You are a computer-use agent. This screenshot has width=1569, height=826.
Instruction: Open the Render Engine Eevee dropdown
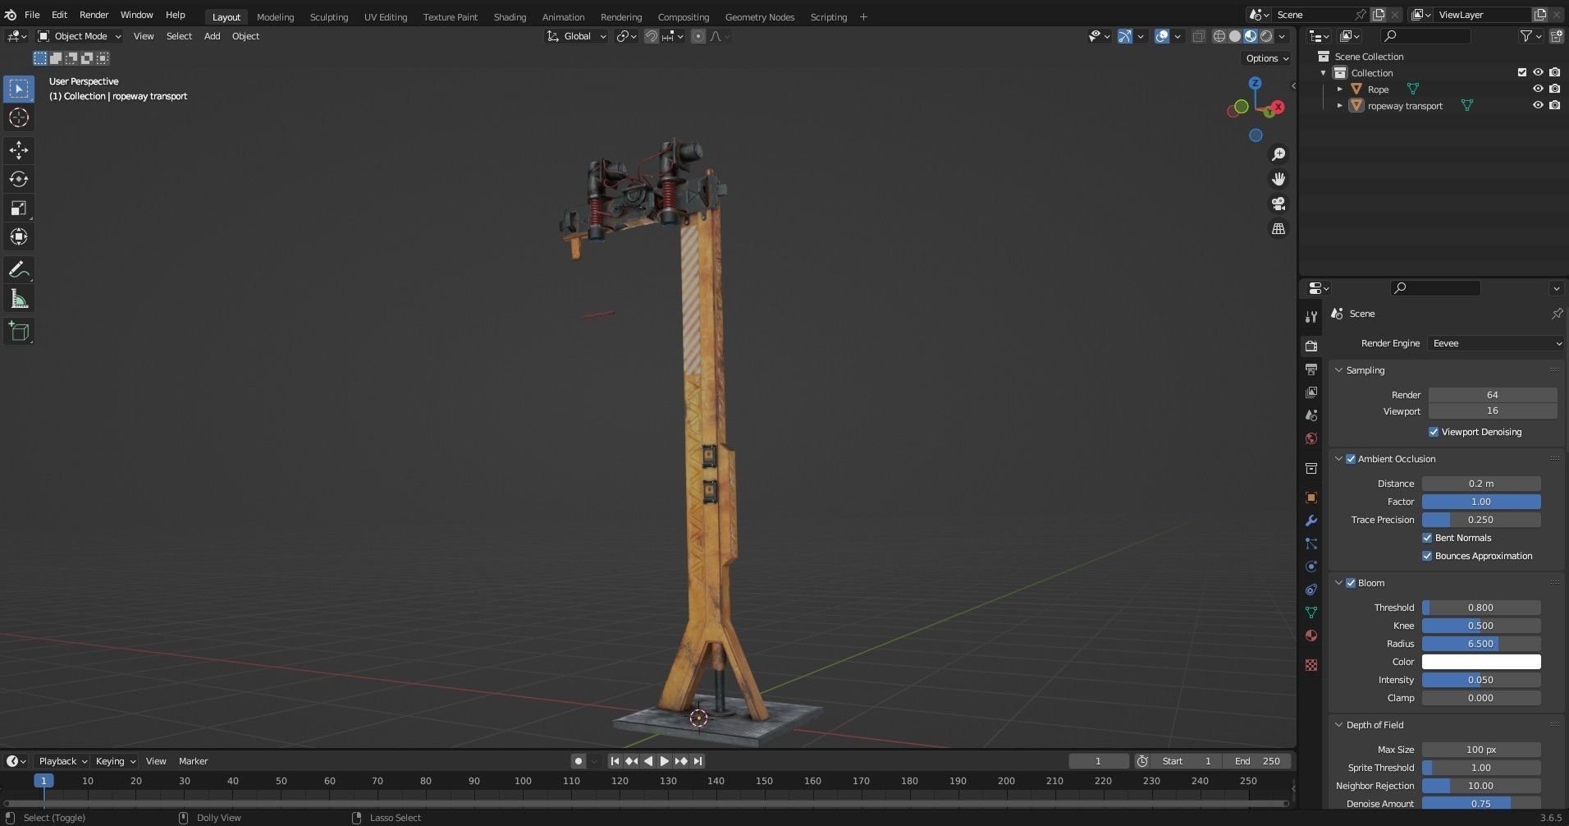tap(1496, 343)
